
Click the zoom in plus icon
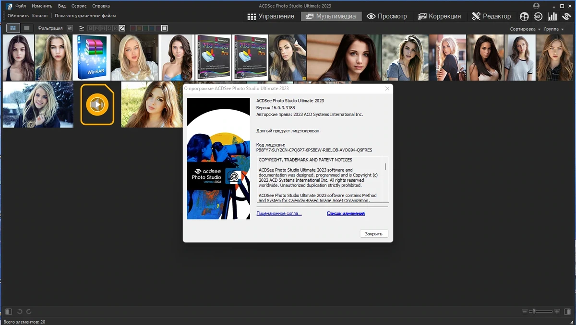click(557, 312)
